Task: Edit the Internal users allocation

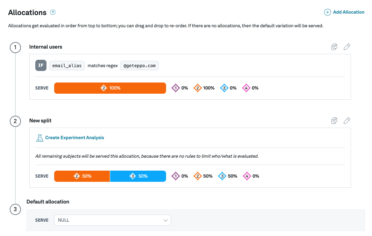Action: pos(347,47)
